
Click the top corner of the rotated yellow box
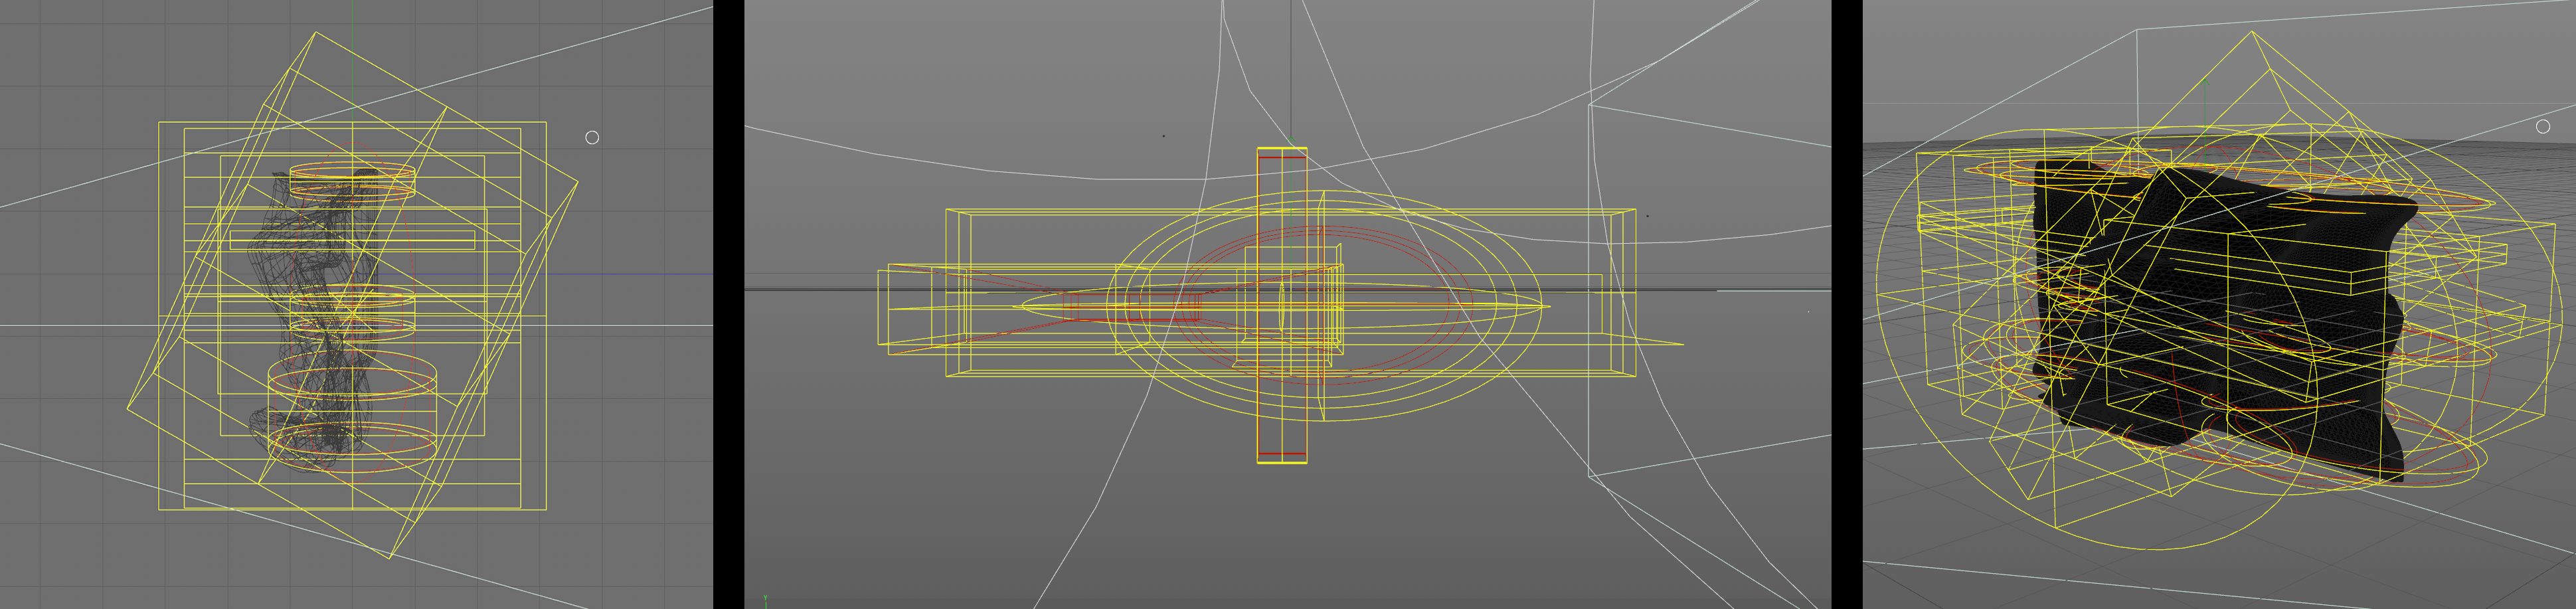316,33
